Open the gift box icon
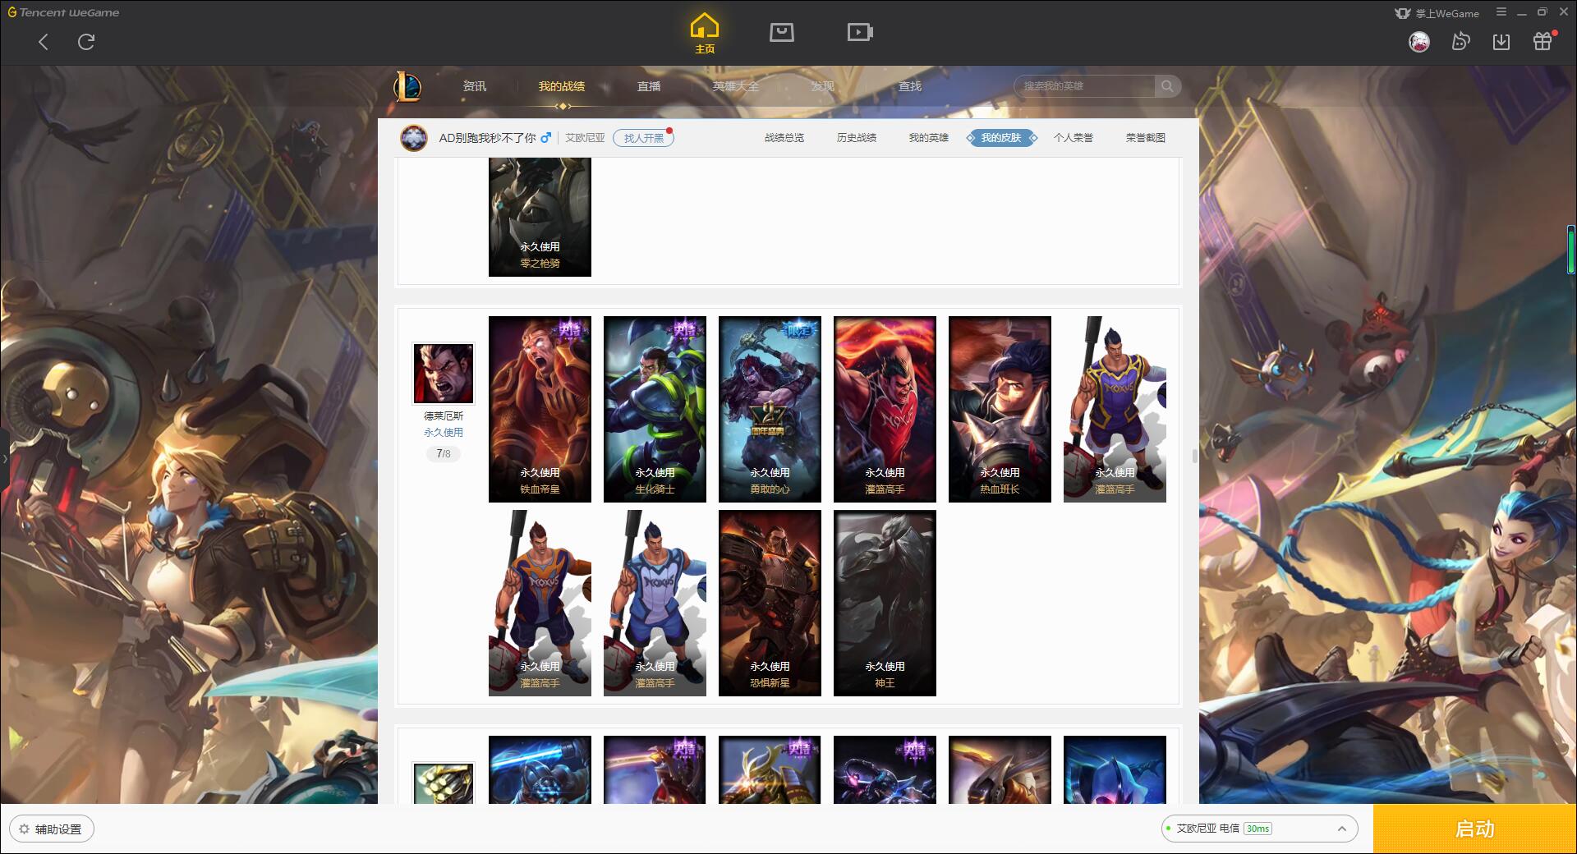Viewport: 1577px width, 854px height. tap(1543, 42)
